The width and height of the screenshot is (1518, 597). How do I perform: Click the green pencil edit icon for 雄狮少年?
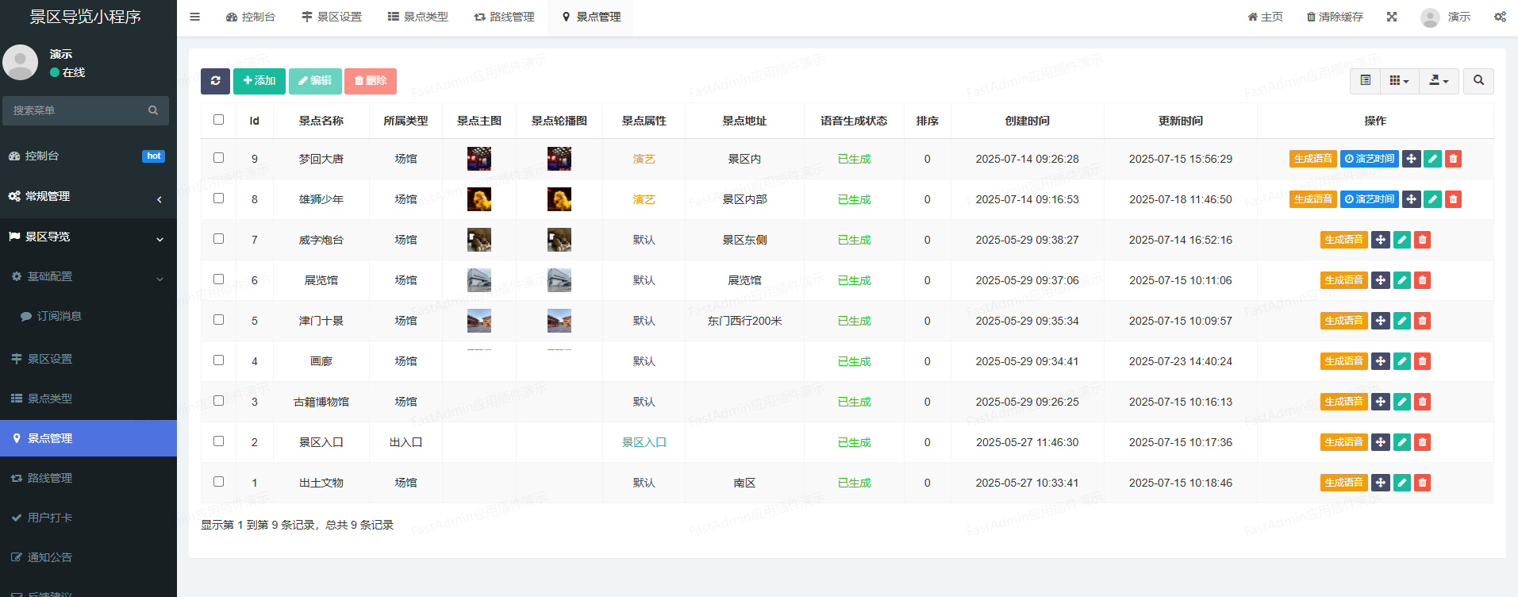point(1432,199)
